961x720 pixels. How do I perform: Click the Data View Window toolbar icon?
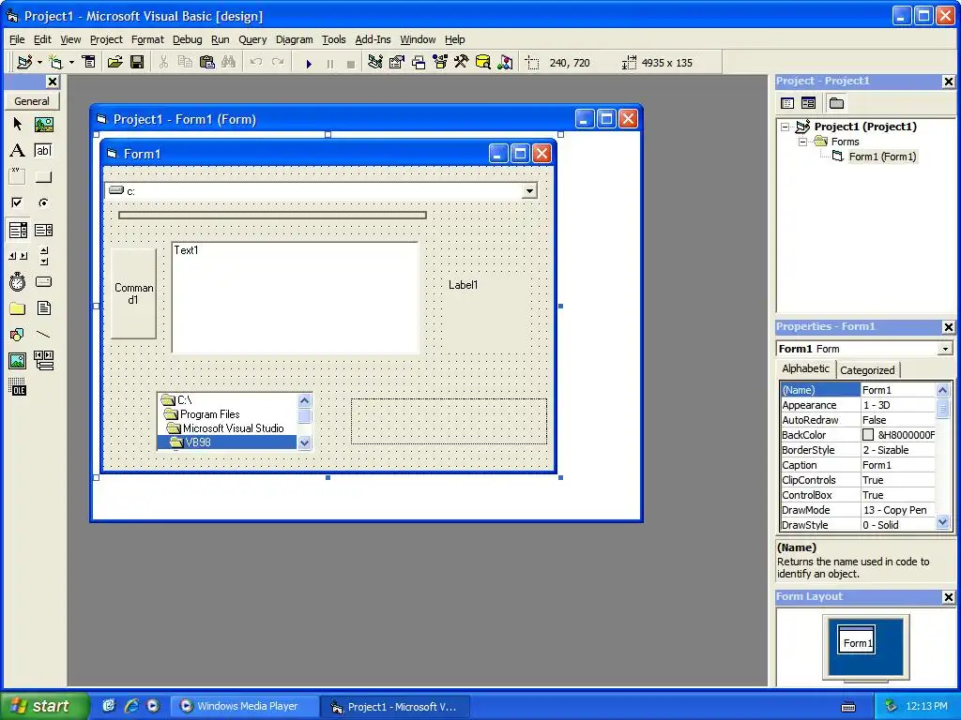(x=483, y=62)
